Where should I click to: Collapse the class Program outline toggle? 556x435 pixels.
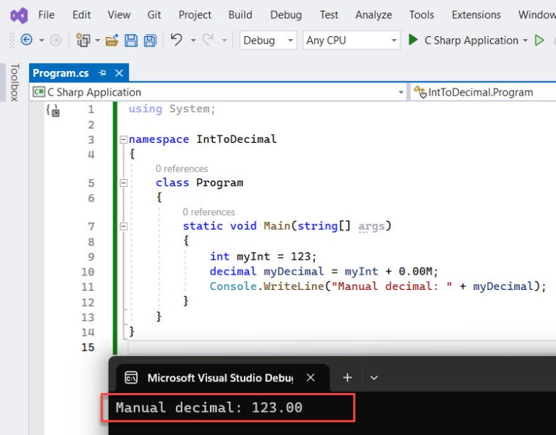pyautogui.click(x=123, y=183)
